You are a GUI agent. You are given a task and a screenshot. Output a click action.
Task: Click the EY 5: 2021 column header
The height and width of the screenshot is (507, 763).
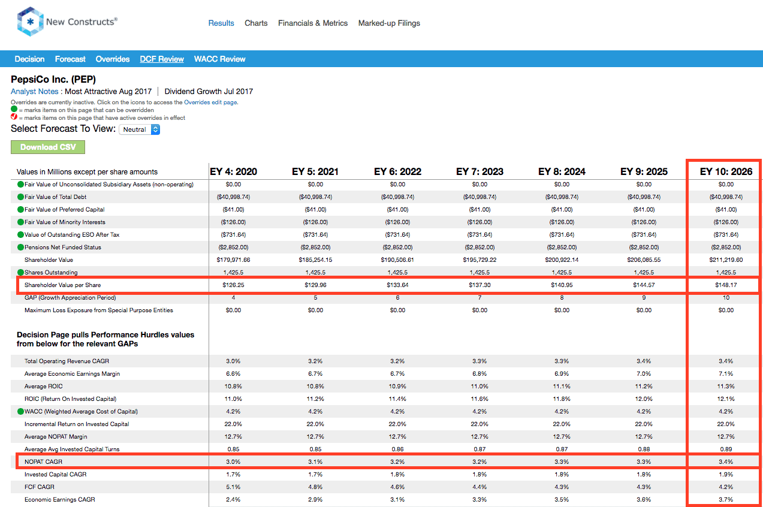pos(315,171)
